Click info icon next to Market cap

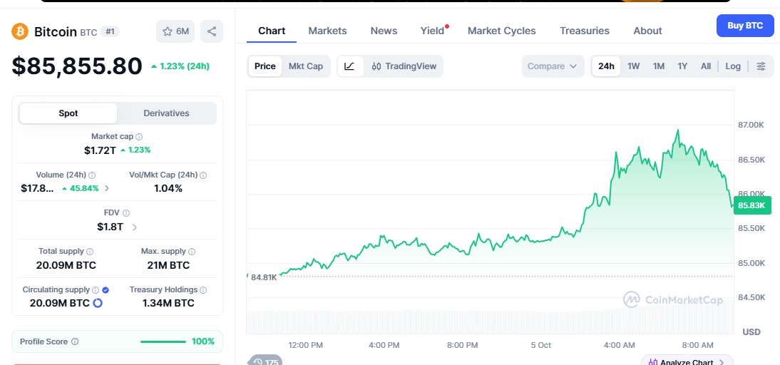tap(139, 137)
